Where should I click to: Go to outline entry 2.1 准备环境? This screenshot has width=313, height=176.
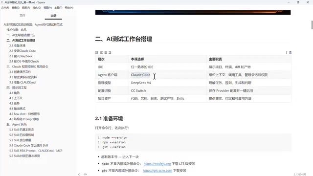17,45
